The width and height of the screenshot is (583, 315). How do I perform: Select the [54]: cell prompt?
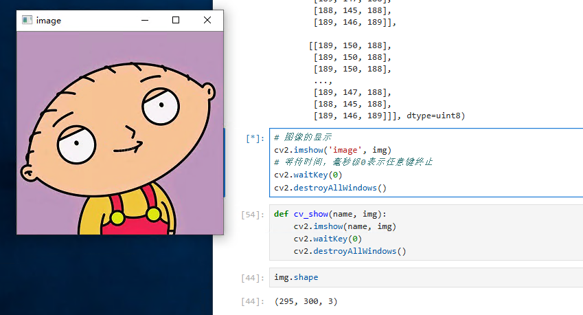(253, 215)
